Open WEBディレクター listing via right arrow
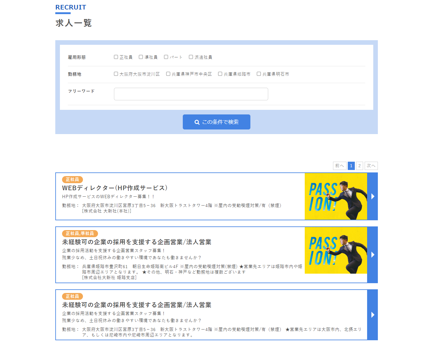Image resolution: width=435 pixels, height=343 pixels. click(372, 196)
